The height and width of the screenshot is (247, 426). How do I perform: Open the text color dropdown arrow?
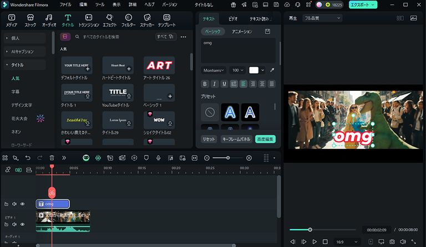pyautogui.click(x=262, y=70)
